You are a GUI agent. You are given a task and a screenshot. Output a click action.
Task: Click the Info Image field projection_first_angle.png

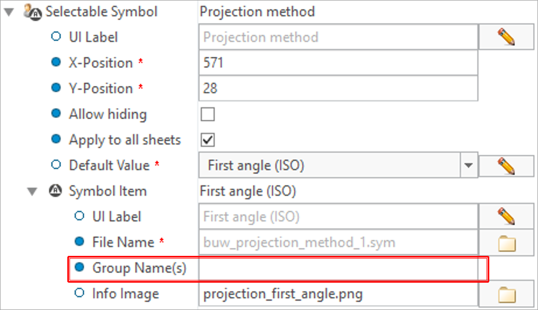[338, 294]
